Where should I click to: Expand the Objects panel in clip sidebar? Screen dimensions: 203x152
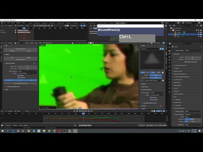[144, 84]
